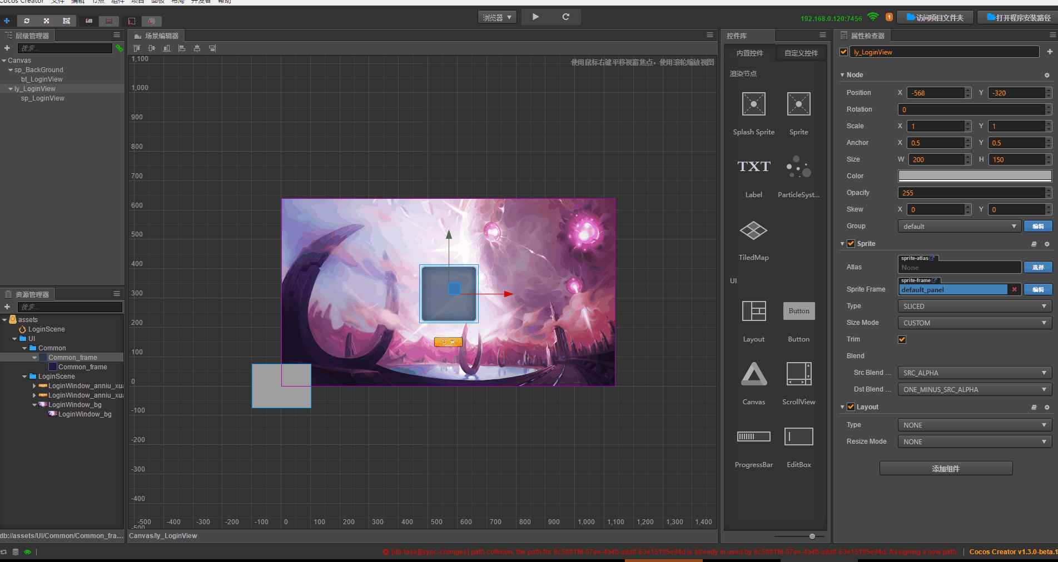Disable the Layout component checkbox
This screenshot has height=562, width=1058.
coord(851,407)
